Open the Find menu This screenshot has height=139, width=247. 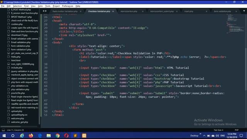[26, 6]
